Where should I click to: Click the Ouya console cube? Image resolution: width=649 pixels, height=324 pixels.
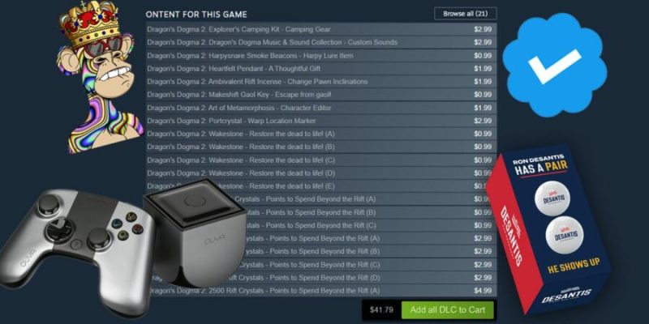[195, 232]
